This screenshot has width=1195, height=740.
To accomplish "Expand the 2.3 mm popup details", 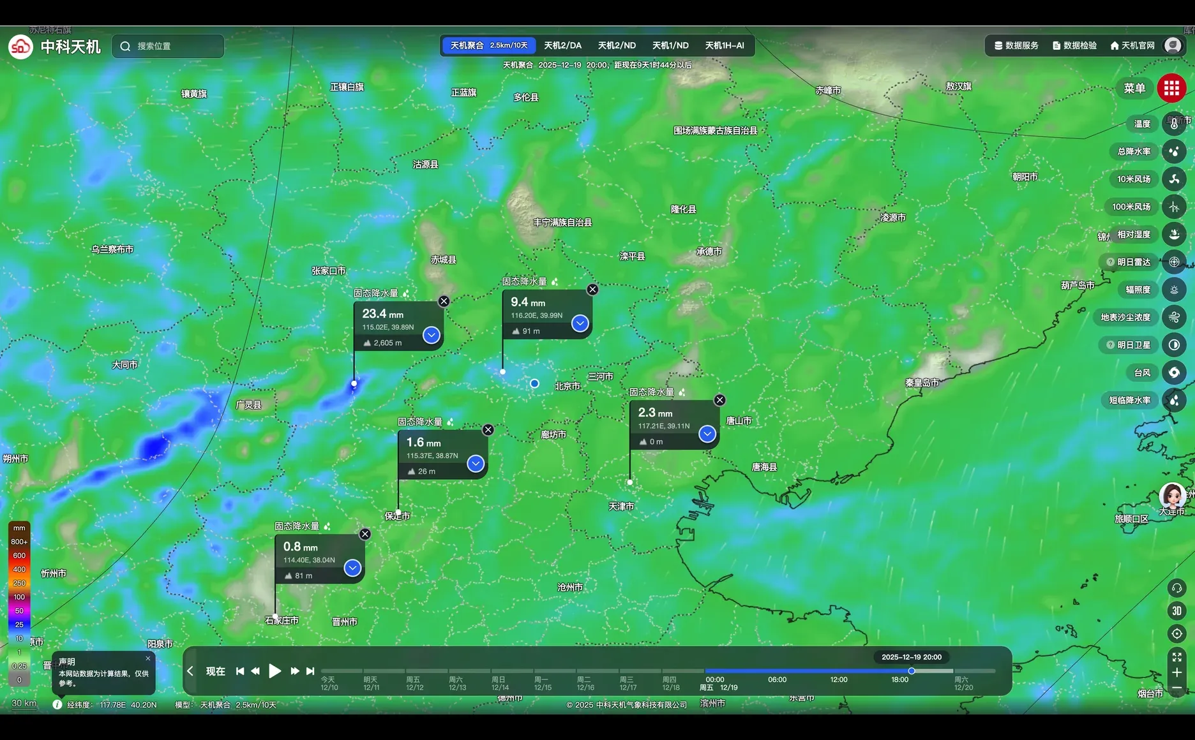I will pos(707,434).
